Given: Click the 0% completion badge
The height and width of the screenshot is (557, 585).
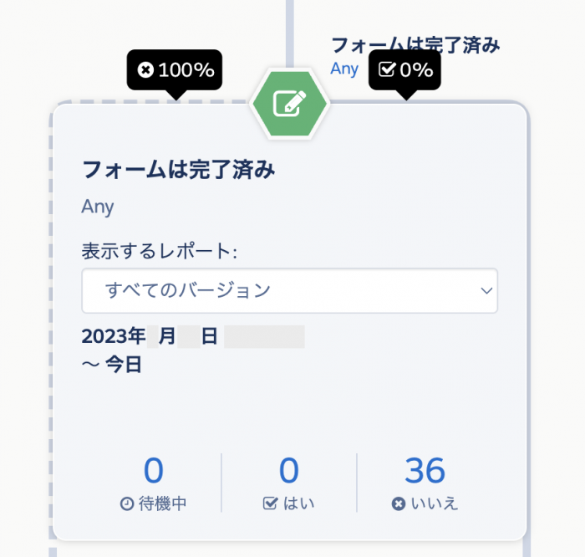Looking at the screenshot, I should click(x=404, y=69).
